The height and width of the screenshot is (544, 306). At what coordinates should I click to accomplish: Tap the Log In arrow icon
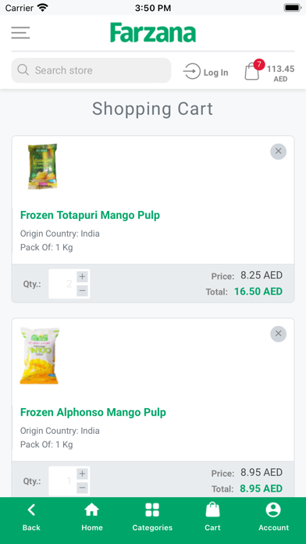(x=191, y=71)
